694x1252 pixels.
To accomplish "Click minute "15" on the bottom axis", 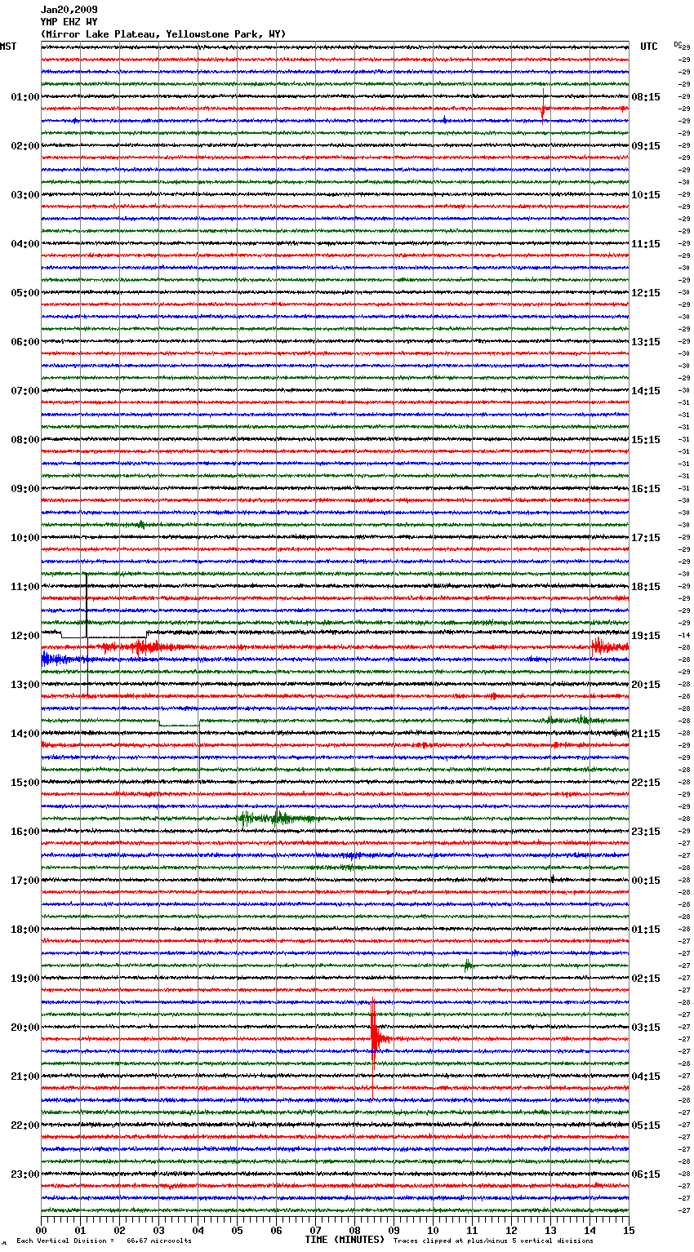I will (629, 1230).
